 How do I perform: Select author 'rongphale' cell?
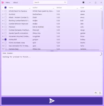tap(36, 36)
